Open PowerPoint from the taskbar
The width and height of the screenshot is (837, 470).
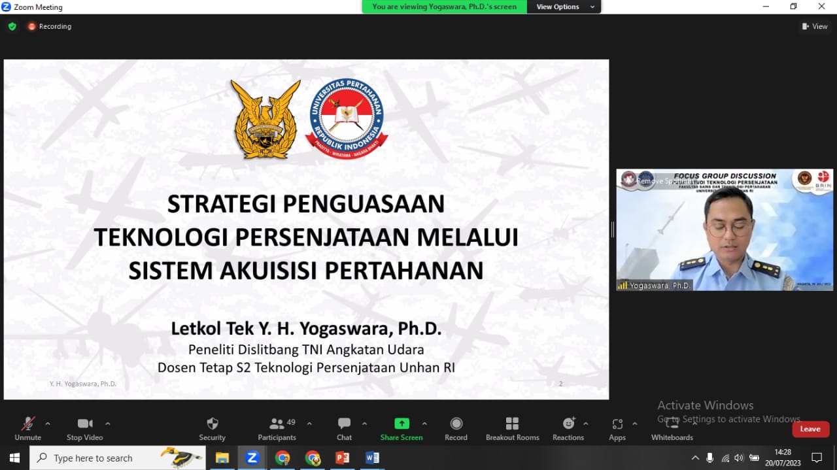[342, 458]
